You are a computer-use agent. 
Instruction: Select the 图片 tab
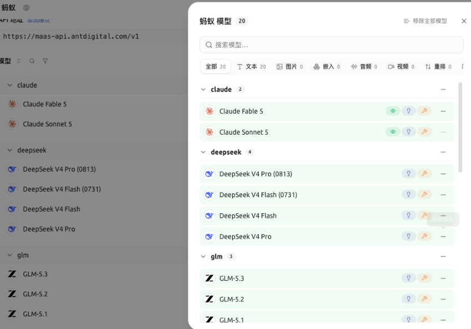tap(290, 66)
